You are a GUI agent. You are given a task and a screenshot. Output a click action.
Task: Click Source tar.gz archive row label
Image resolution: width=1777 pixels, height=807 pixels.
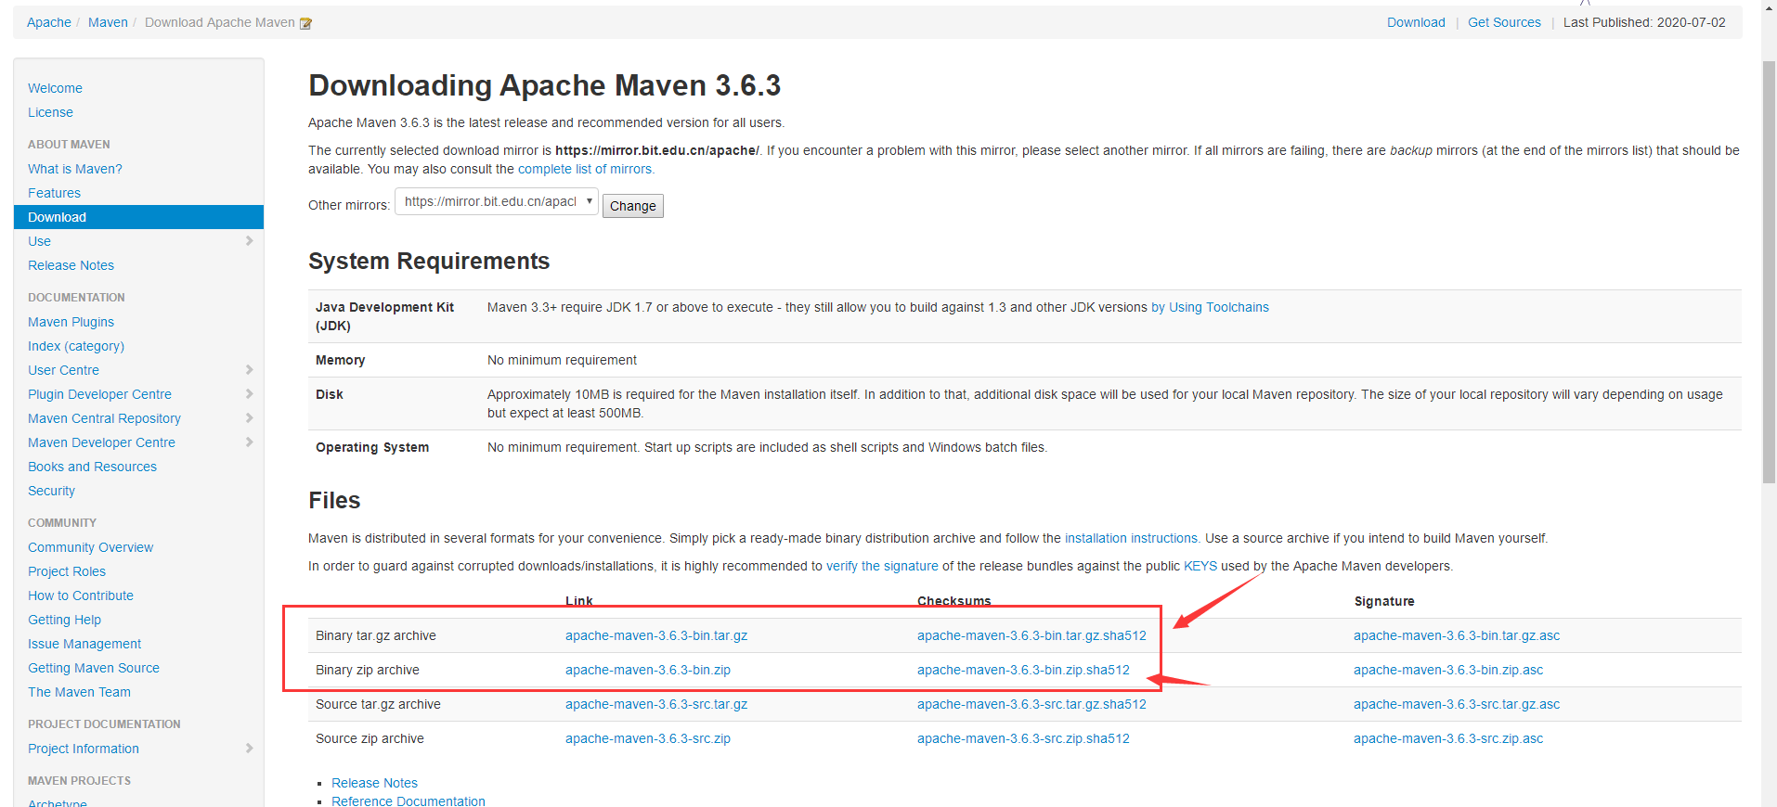tap(378, 704)
